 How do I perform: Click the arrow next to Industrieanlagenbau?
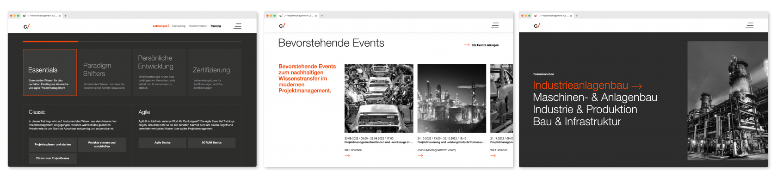point(636,86)
